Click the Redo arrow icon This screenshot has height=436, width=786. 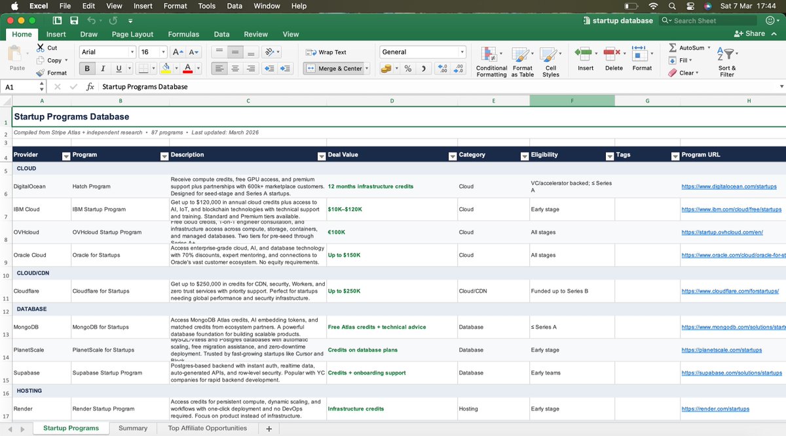pos(113,21)
